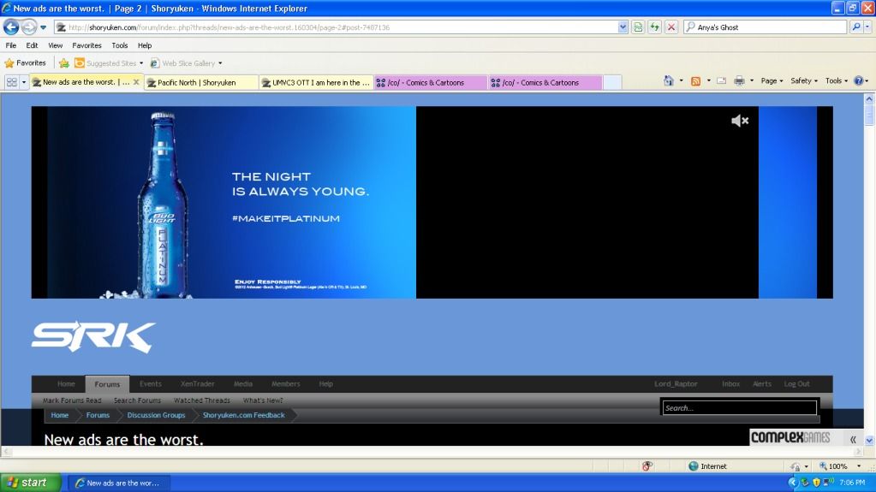Open the Windows Start button
876x492 pixels.
(x=31, y=483)
